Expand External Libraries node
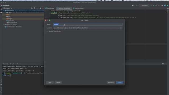The height and width of the screenshot is (95, 169). pos(3,25)
